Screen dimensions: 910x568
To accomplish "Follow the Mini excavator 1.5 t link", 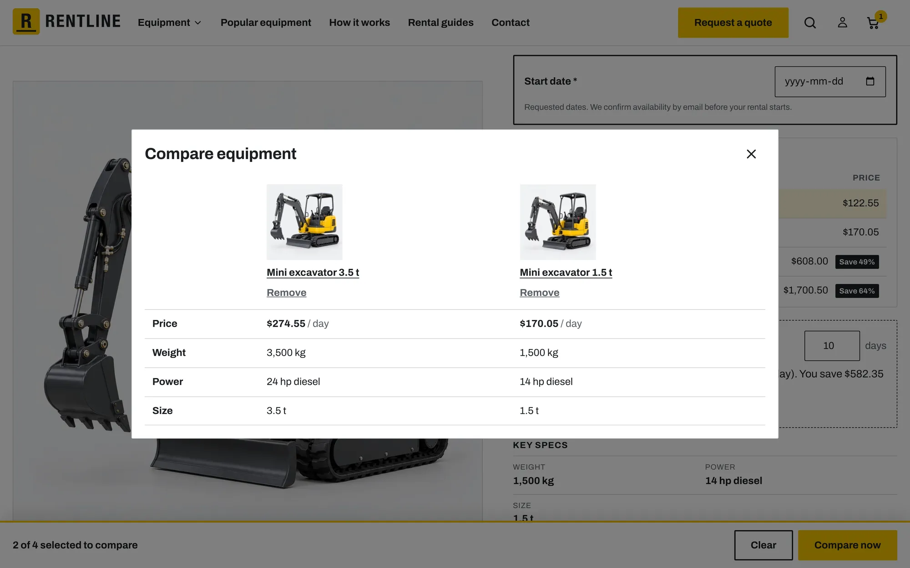I will [566, 272].
